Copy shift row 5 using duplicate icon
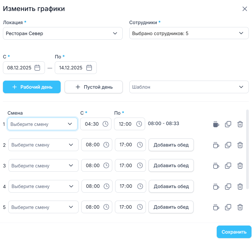Viewport: 252px width, 240px height. pos(228,207)
